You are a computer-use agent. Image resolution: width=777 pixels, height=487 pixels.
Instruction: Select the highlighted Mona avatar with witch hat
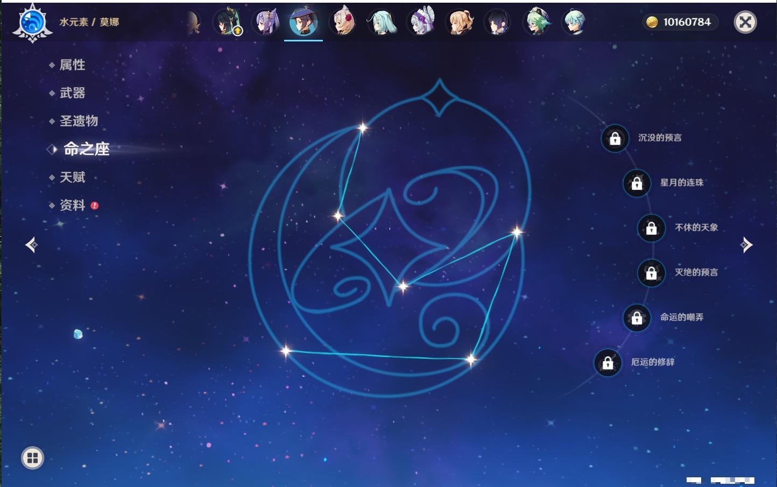pyautogui.click(x=303, y=22)
